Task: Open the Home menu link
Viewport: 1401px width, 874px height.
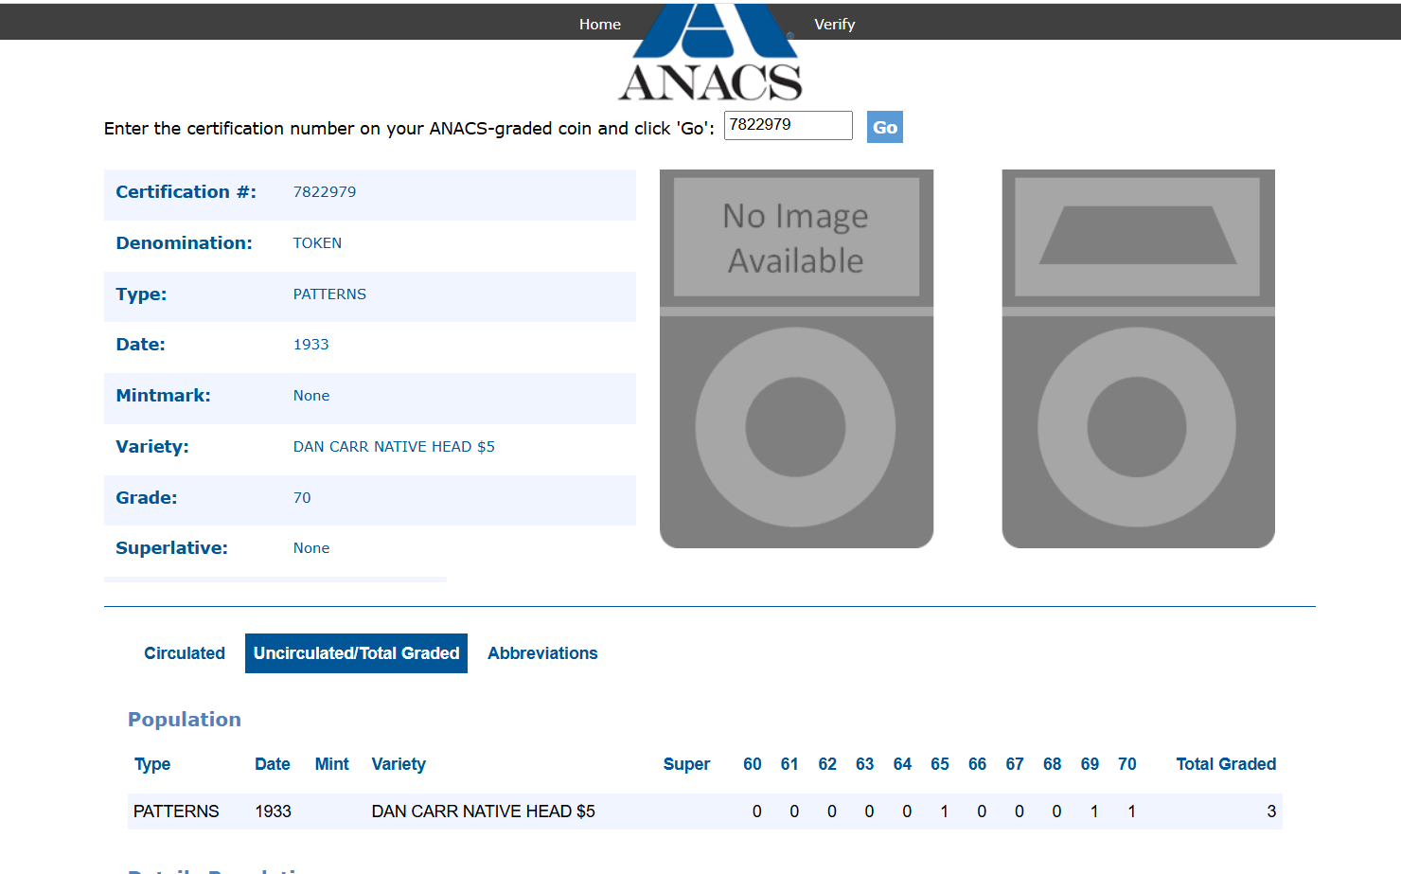Action: click(600, 25)
